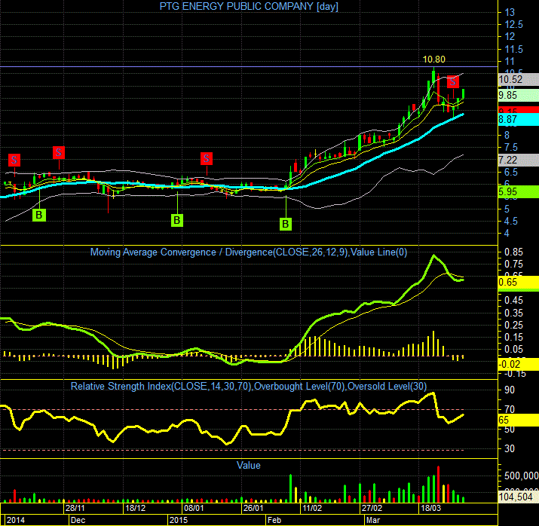The height and width of the screenshot is (526, 539).
Task: Click the 12.5 price axis value
Action: (x=514, y=24)
